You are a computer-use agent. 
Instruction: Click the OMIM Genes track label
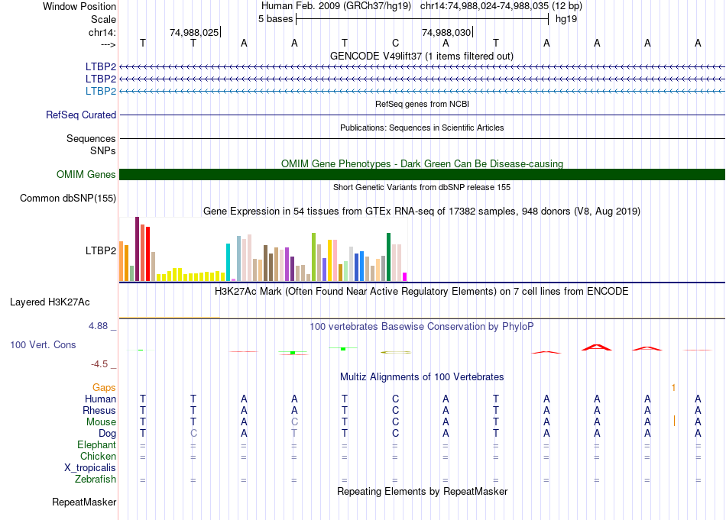tap(86, 174)
